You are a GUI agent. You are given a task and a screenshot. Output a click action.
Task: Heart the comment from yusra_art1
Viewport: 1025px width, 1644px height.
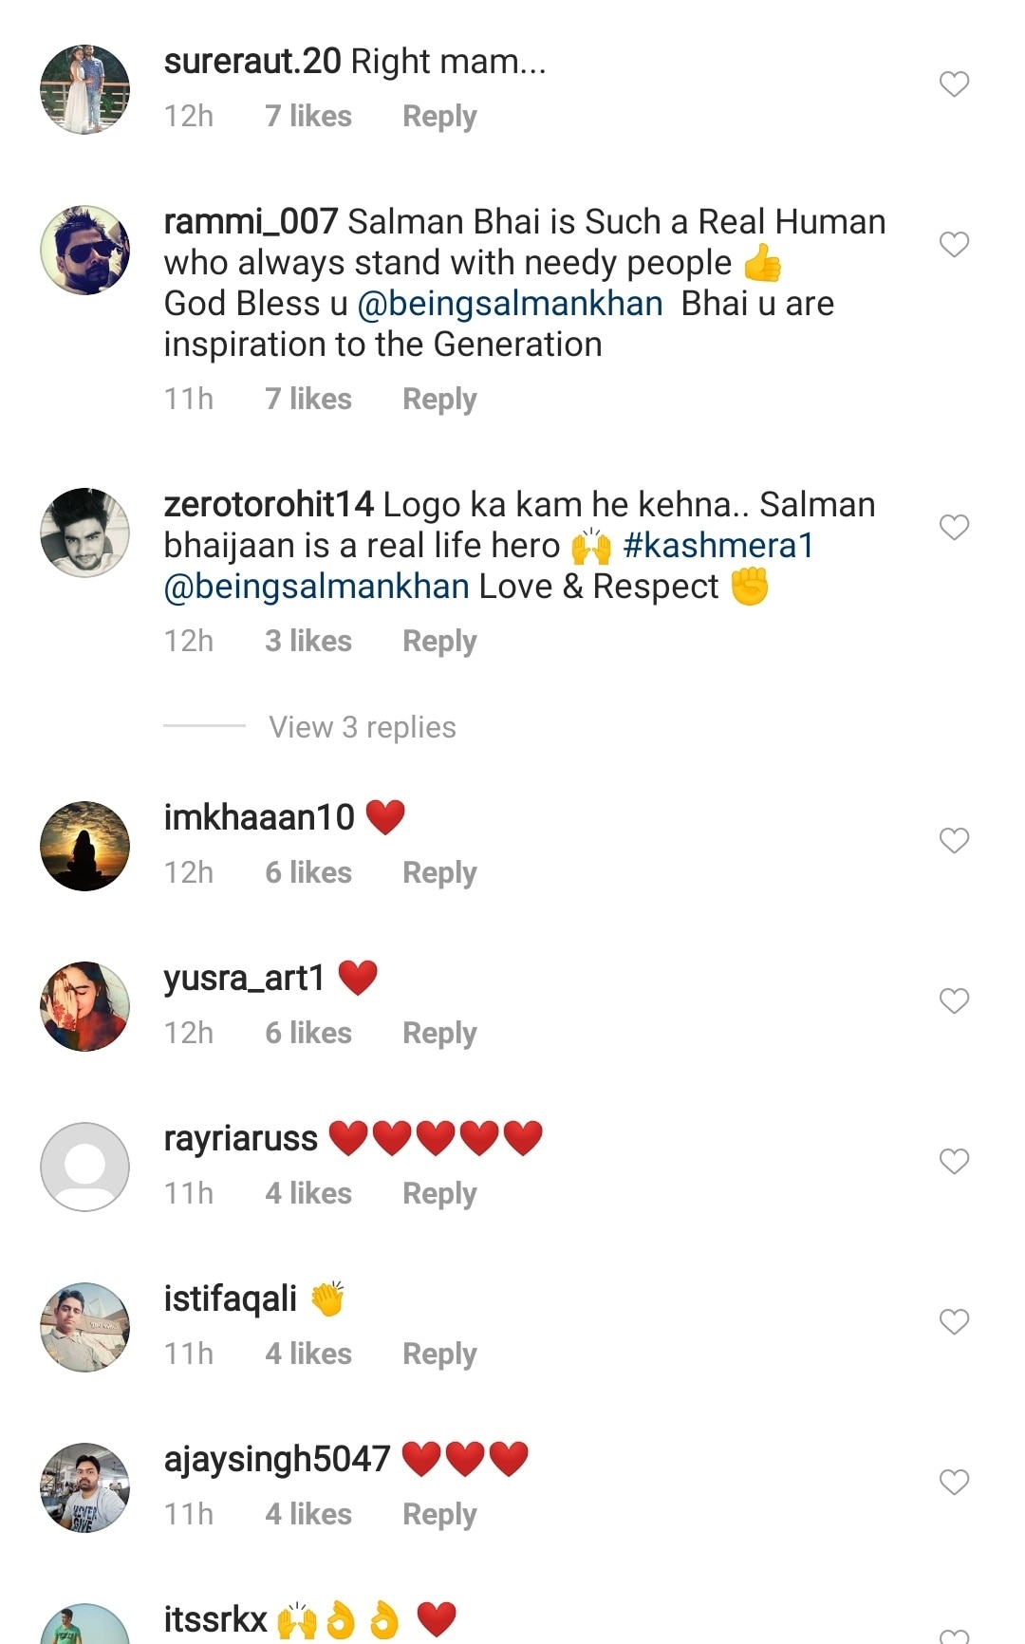(x=954, y=1000)
